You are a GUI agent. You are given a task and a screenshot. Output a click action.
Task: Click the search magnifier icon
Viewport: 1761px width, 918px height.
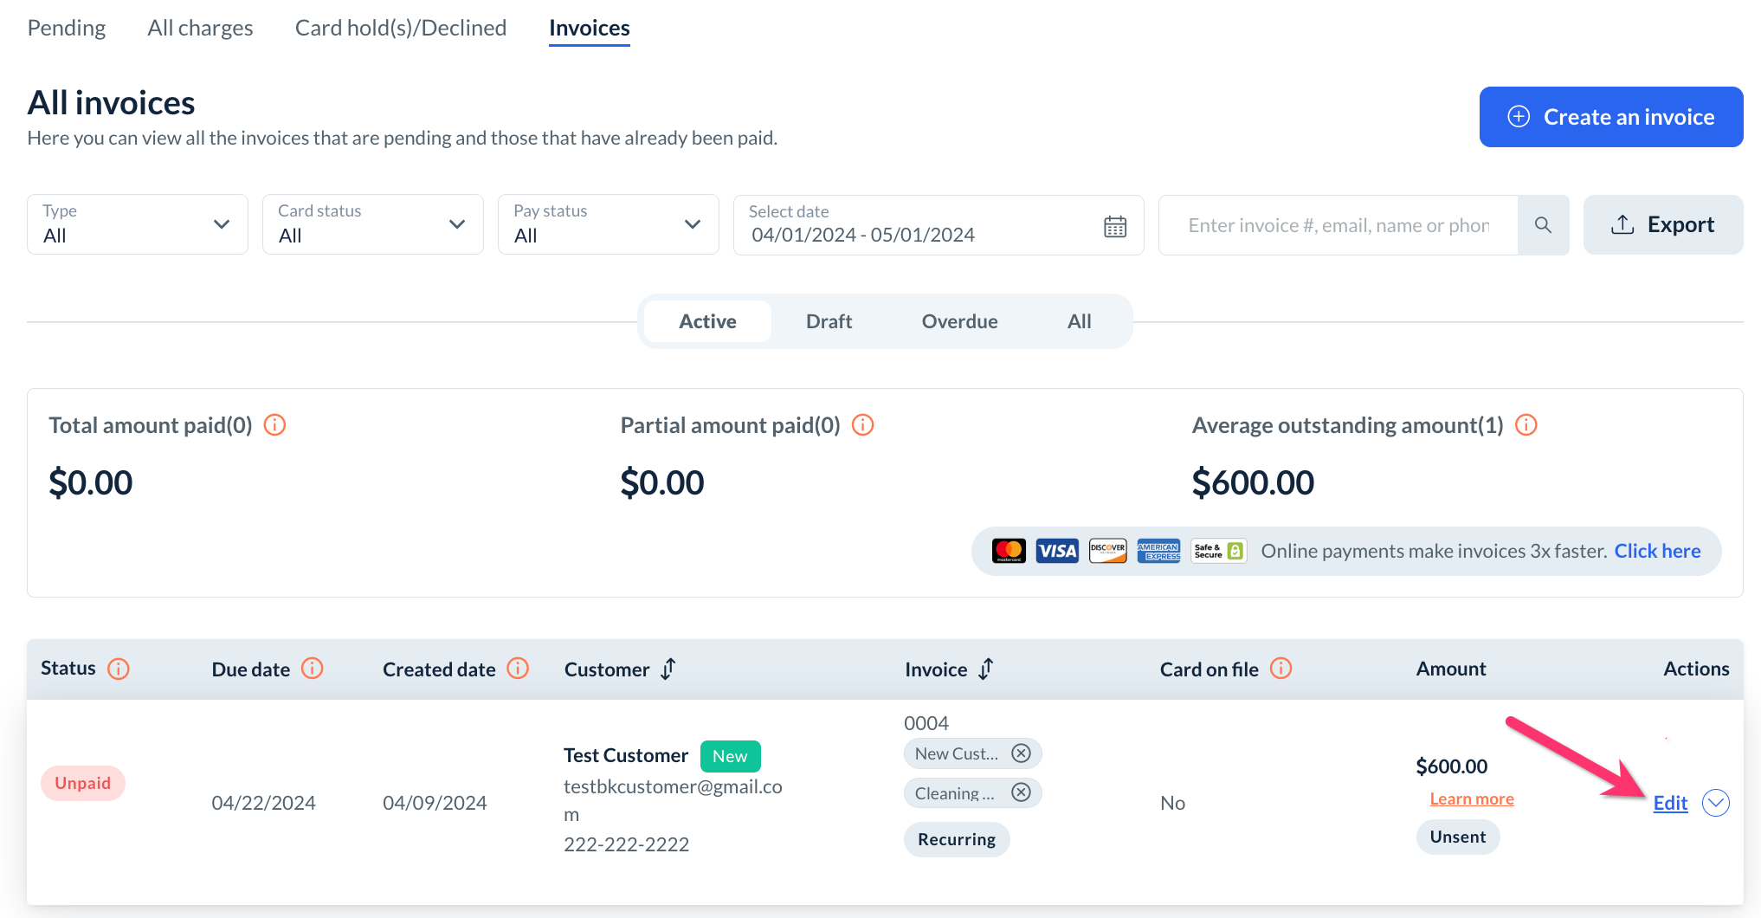pyautogui.click(x=1543, y=225)
